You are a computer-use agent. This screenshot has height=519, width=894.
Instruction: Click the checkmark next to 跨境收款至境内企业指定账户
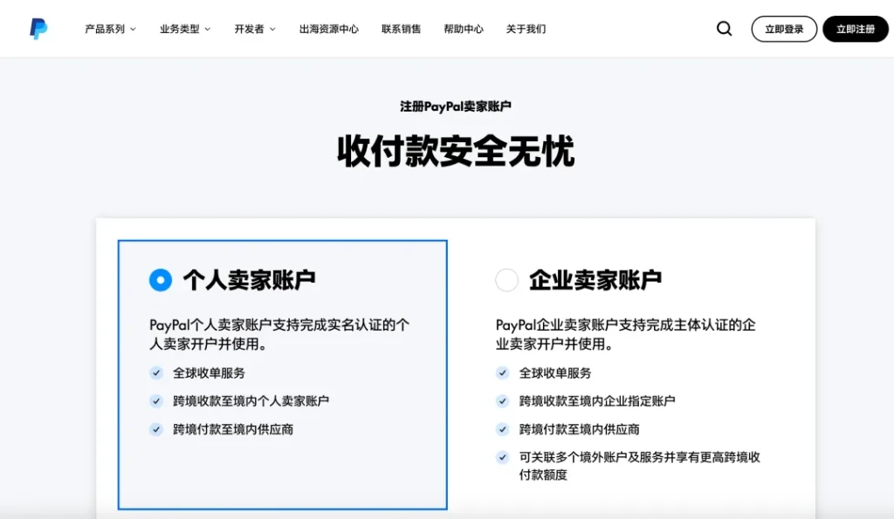click(x=504, y=399)
